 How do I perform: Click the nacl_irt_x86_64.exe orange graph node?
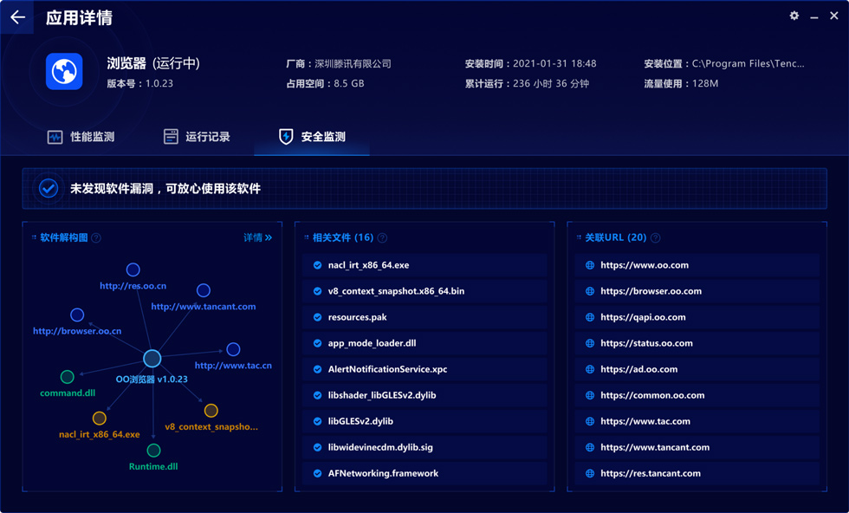[99, 419]
